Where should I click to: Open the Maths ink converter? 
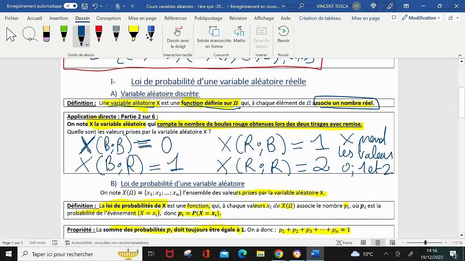point(239,35)
